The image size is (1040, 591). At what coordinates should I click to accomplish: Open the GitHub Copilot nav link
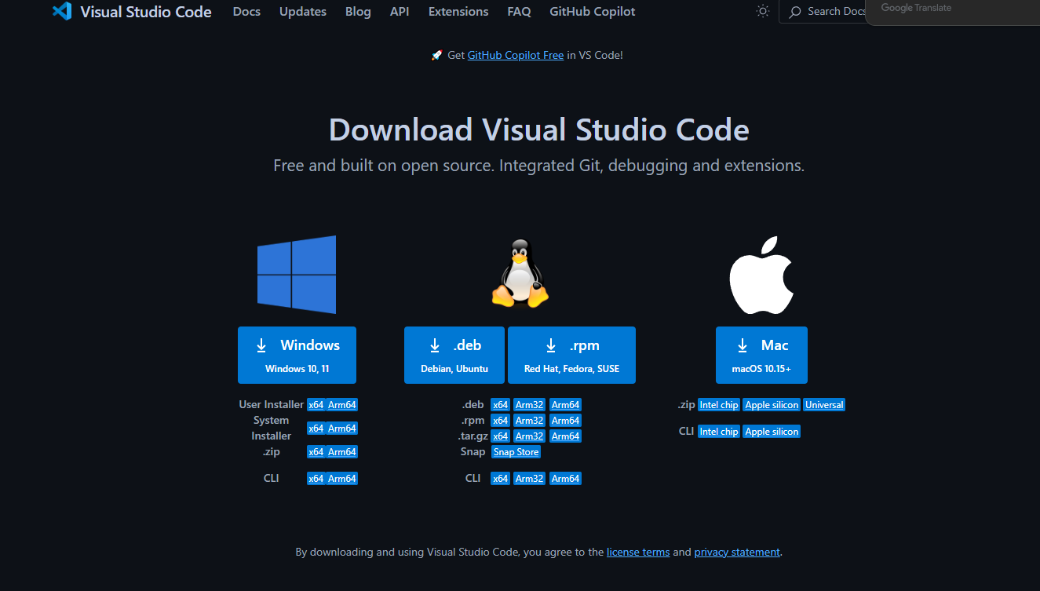(x=593, y=12)
